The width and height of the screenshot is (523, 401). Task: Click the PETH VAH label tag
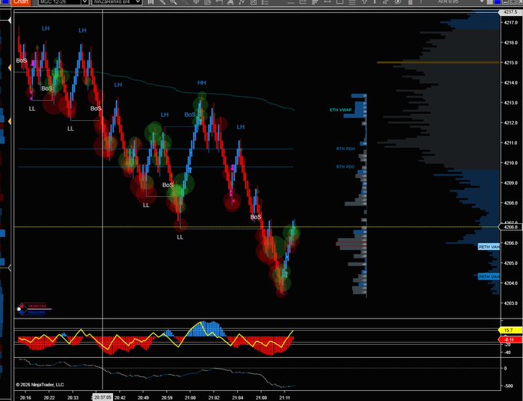(488, 247)
